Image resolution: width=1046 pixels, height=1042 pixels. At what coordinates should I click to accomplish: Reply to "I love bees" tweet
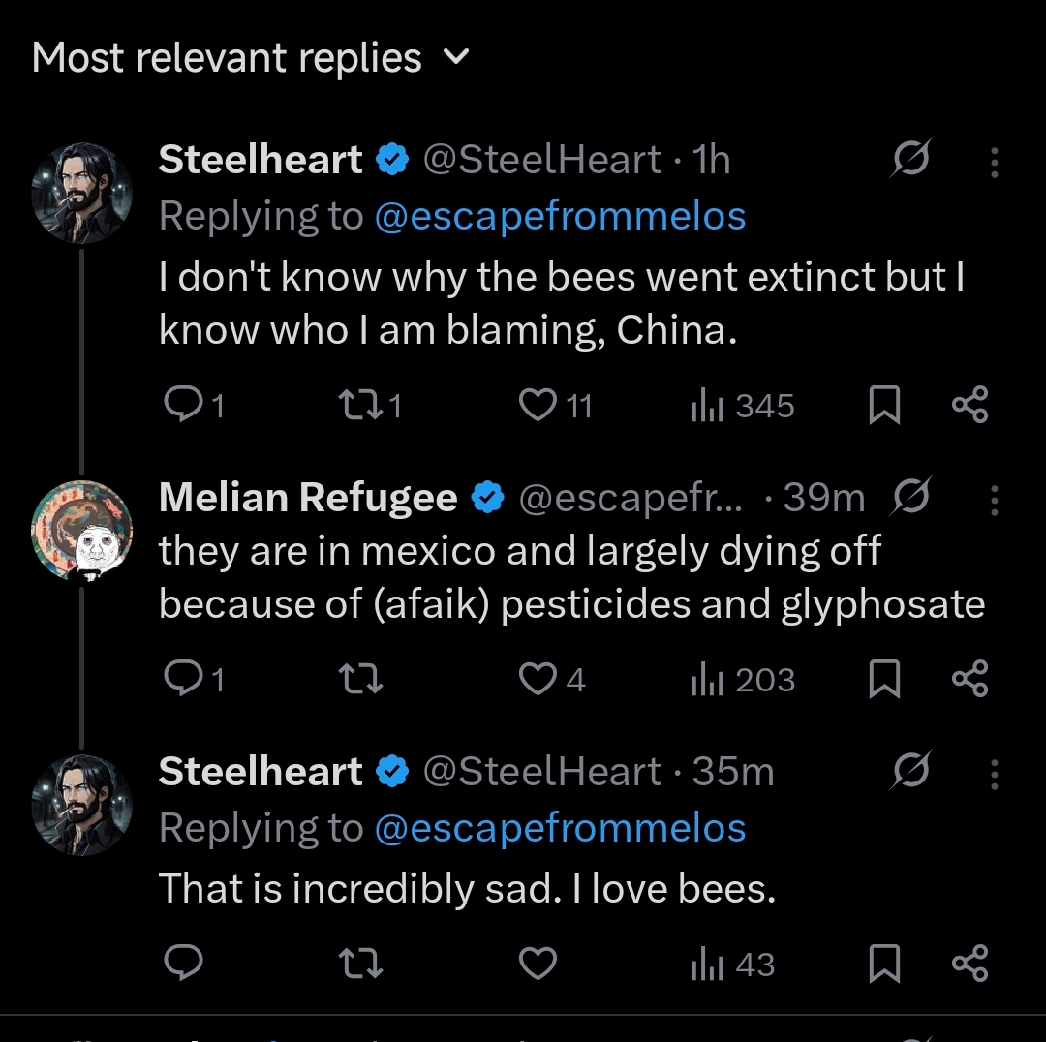[182, 965]
